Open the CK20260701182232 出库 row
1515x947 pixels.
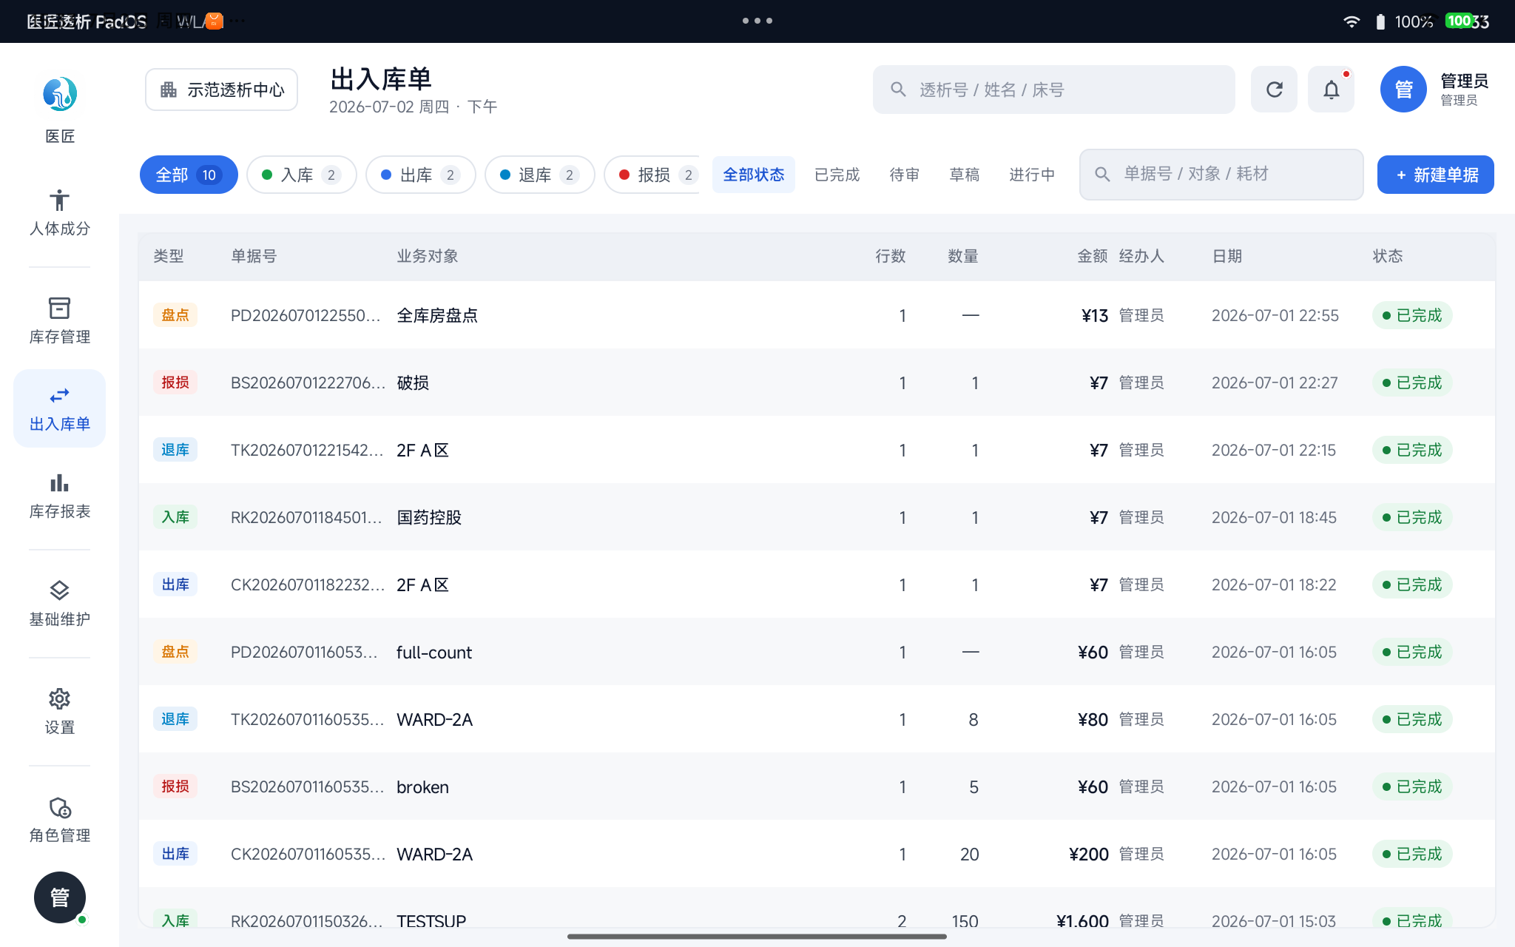point(817,584)
